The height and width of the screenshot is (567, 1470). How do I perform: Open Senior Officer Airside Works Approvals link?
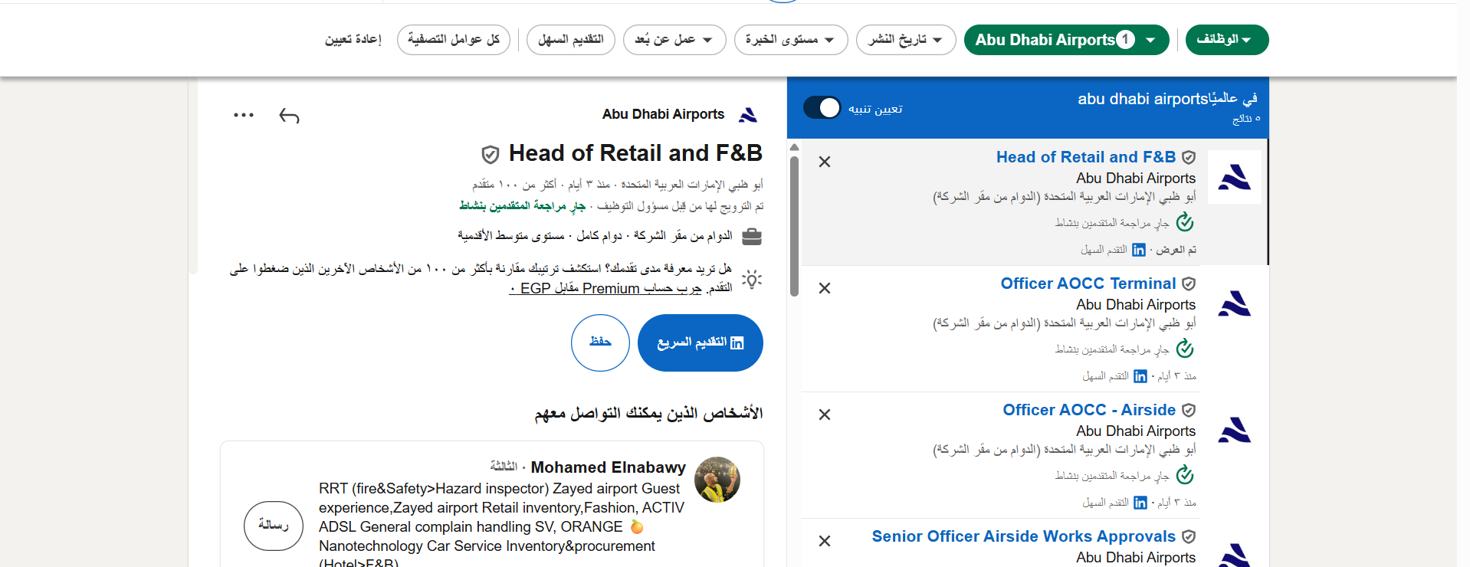pyautogui.click(x=1024, y=536)
